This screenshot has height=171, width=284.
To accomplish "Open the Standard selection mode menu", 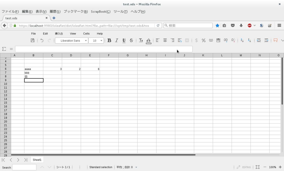I will coord(101,167).
